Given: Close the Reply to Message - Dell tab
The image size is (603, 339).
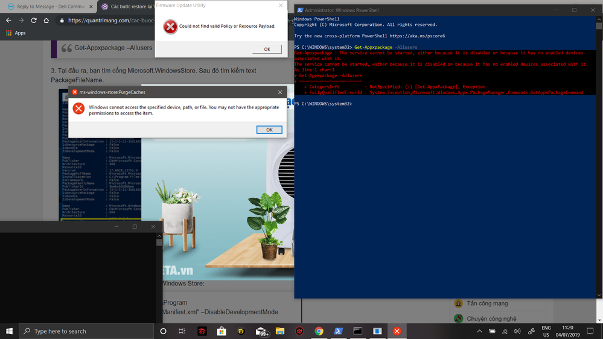Looking at the screenshot, I should pyautogui.click(x=91, y=7).
